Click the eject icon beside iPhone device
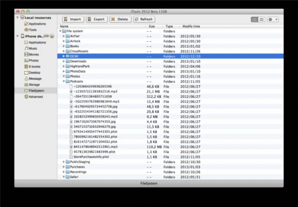The image size is (298, 207). pos(52,36)
